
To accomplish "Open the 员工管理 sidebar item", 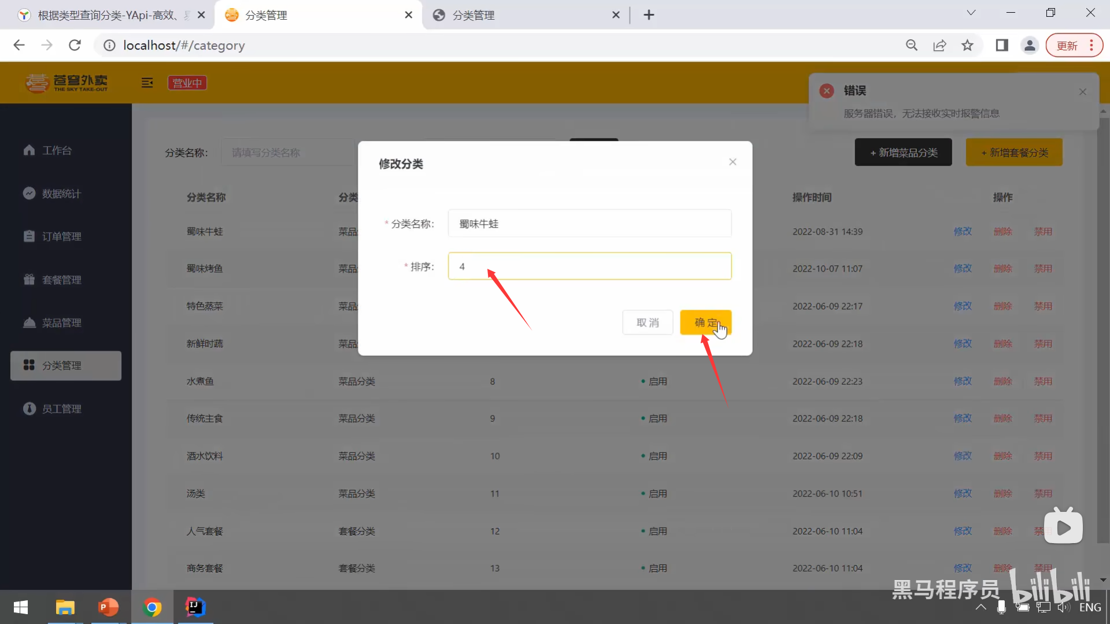I will click(61, 408).
